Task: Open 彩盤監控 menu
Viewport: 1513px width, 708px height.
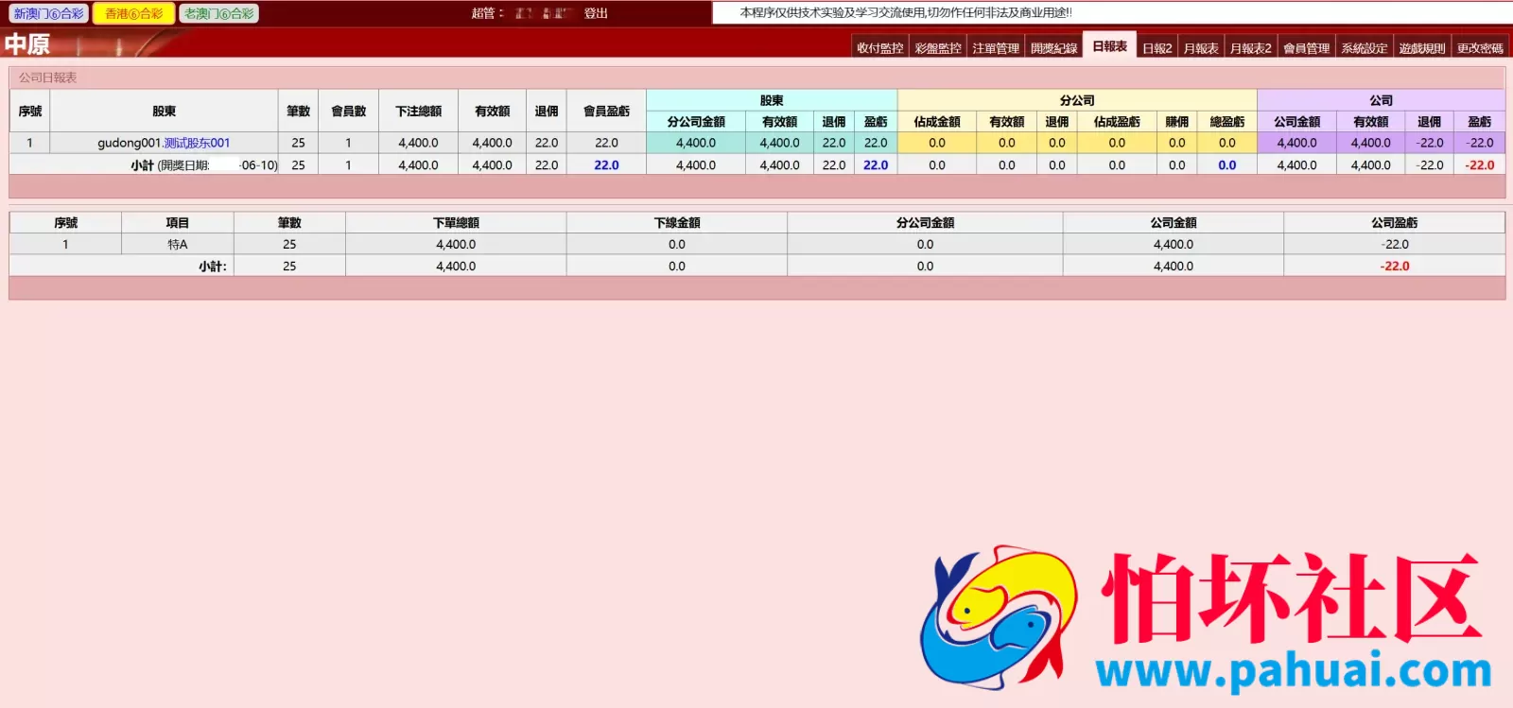Action: [x=938, y=48]
